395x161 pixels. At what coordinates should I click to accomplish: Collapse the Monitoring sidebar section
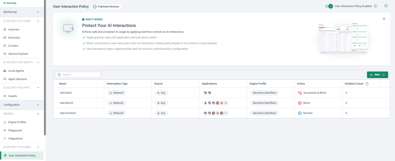tap(38, 12)
